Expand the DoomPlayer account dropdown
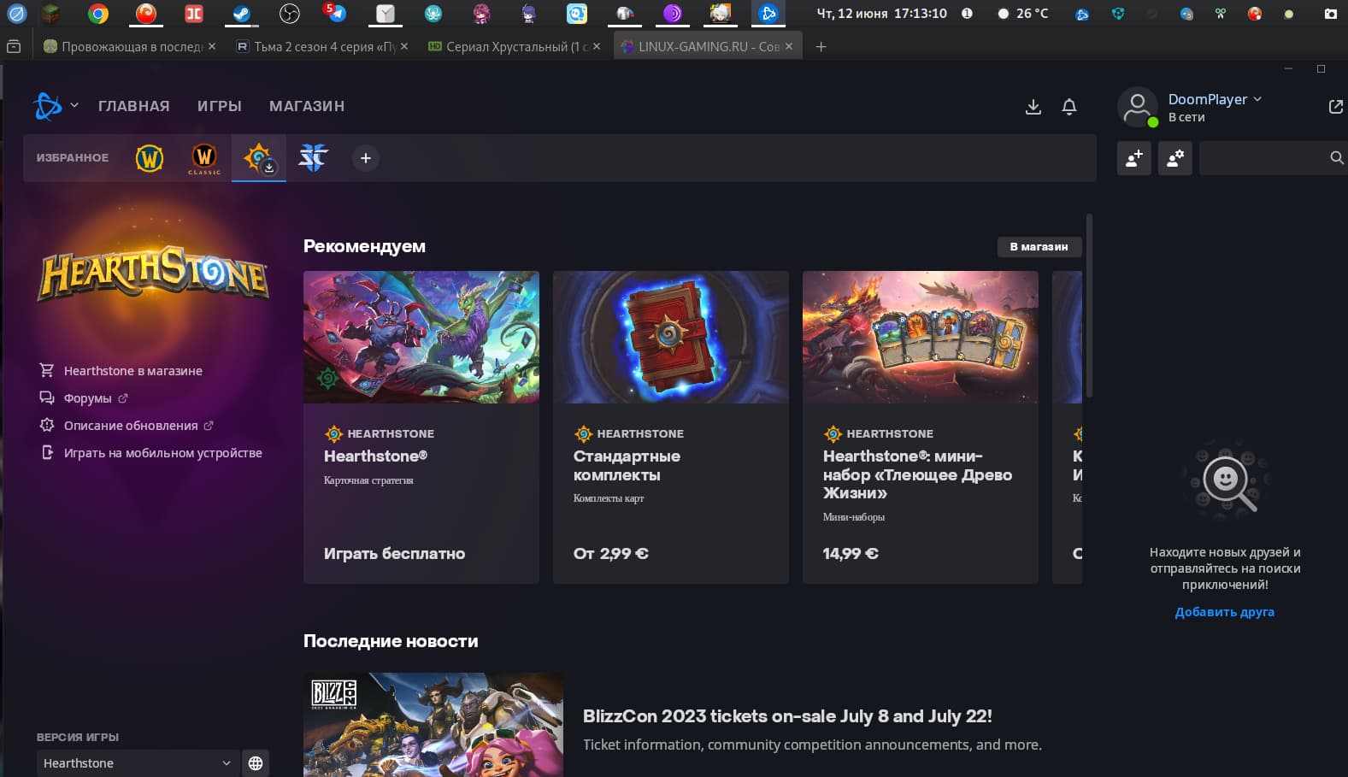This screenshot has width=1348, height=777. 1257,99
